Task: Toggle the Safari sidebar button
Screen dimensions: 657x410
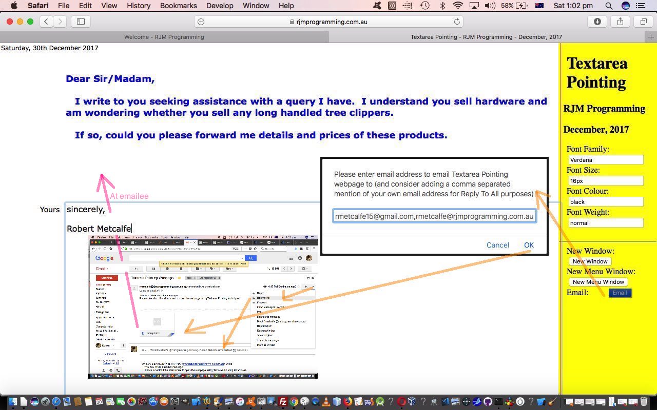Action: coord(81,22)
